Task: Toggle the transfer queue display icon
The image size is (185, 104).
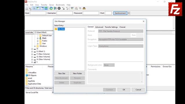Action: click(x=46, y=8)
